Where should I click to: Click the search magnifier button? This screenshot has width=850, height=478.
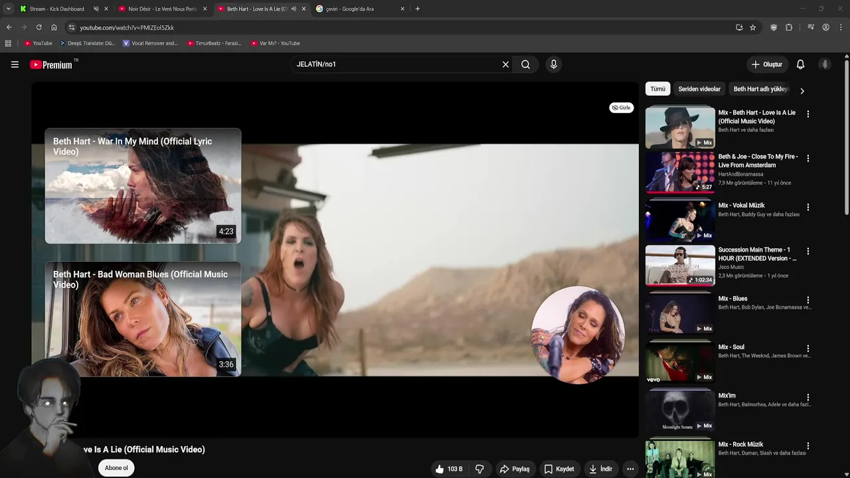pos(525,64)
